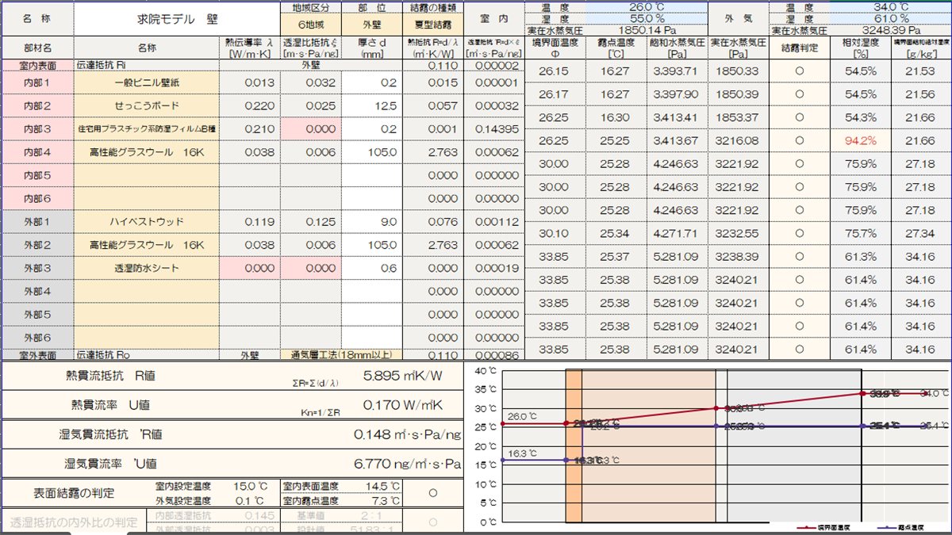
Task: Select thermal resistance 0.057 in 内部2 row
Action: click(432, 105)
